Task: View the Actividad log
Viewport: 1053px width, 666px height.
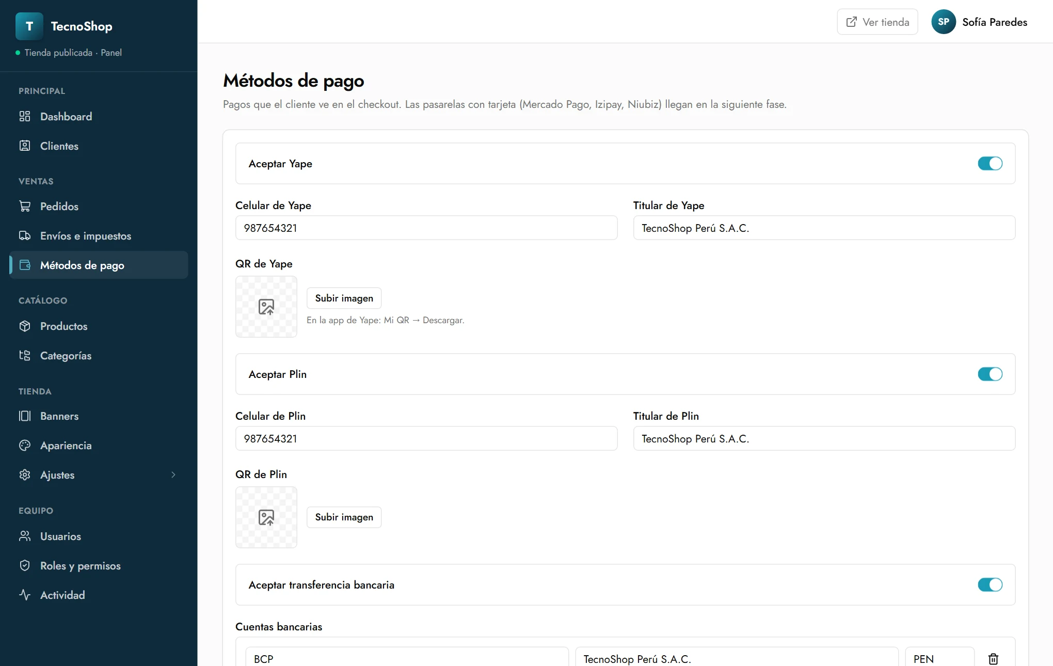Action: point(99,595)
